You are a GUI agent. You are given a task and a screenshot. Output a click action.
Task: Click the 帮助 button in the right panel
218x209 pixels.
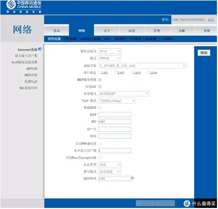pos(204,53)
